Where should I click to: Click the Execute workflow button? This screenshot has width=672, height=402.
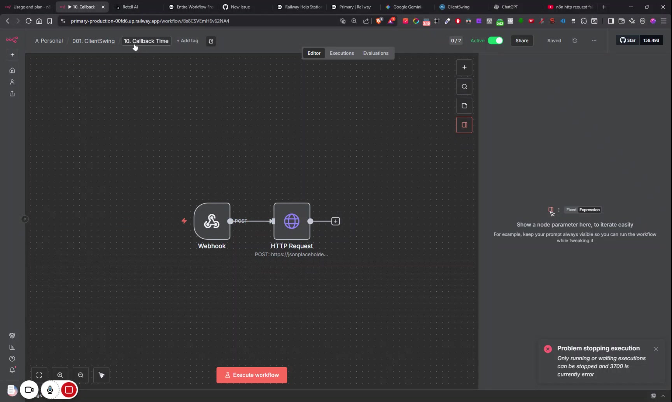click(x=252, y=375)
